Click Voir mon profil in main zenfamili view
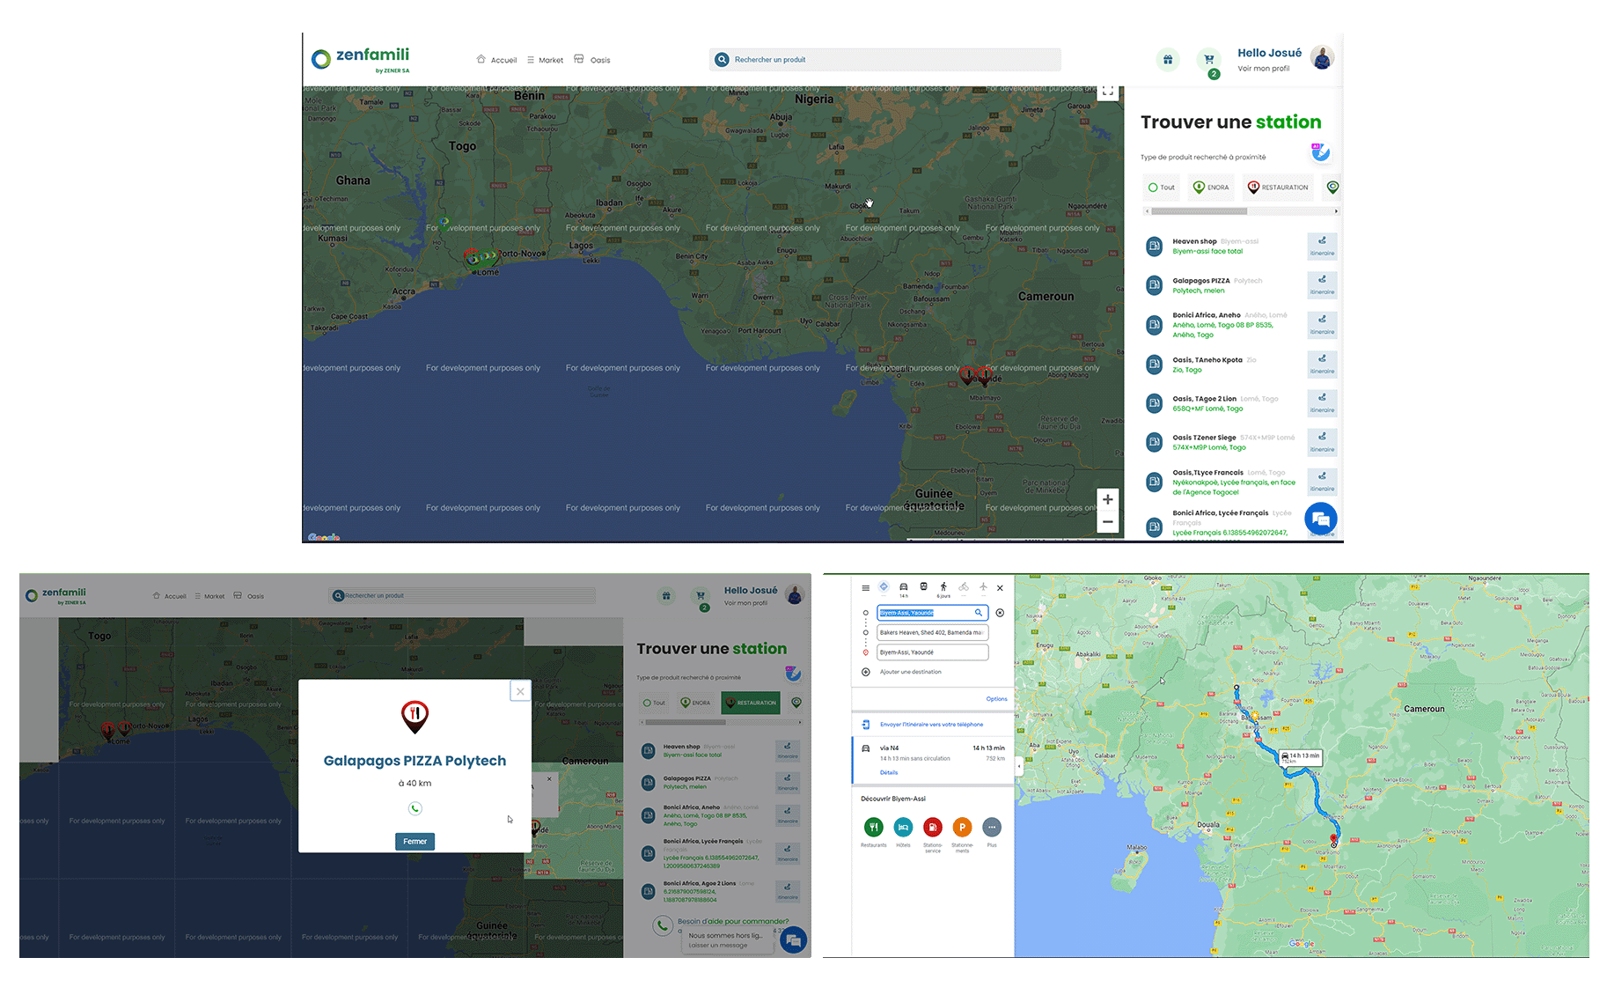This screenshot has height=1002, width=1607. [x=1263, y=69]
